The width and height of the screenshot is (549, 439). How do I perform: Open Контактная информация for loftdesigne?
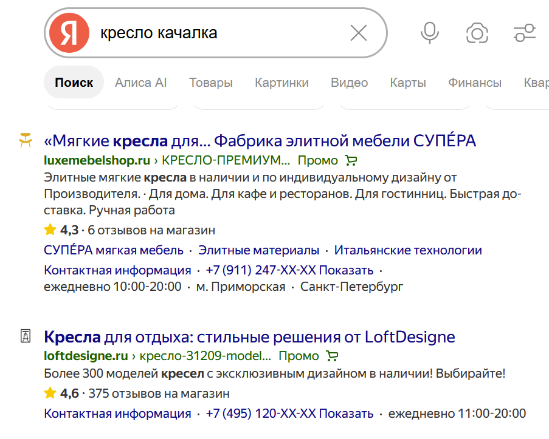coord(117,413)
